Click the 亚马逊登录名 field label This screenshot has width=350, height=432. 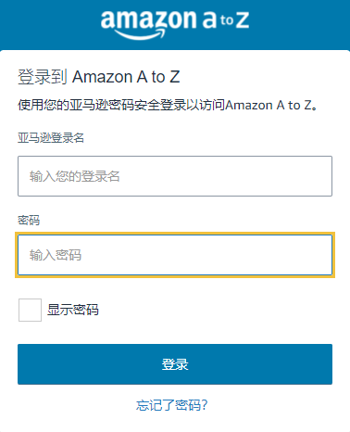51,138
